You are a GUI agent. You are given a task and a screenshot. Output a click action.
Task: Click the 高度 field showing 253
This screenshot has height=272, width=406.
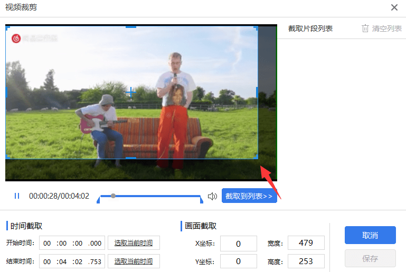(306, 261)
